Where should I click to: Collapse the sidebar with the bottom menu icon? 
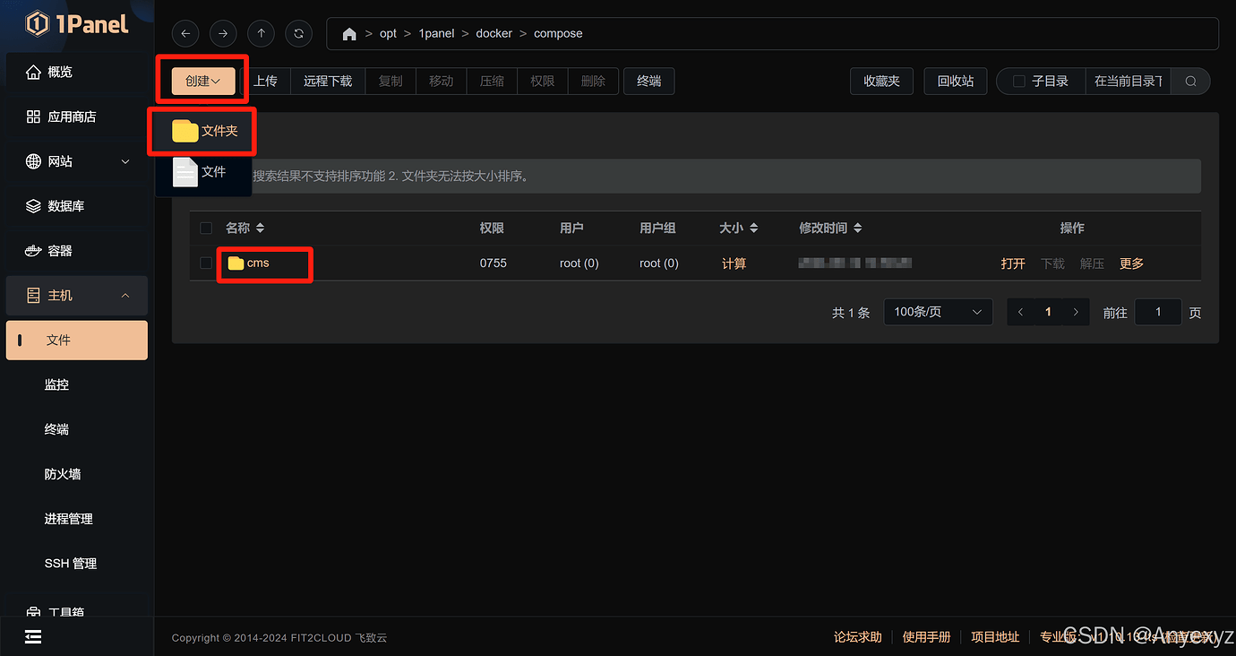click(x=33, y=637)
